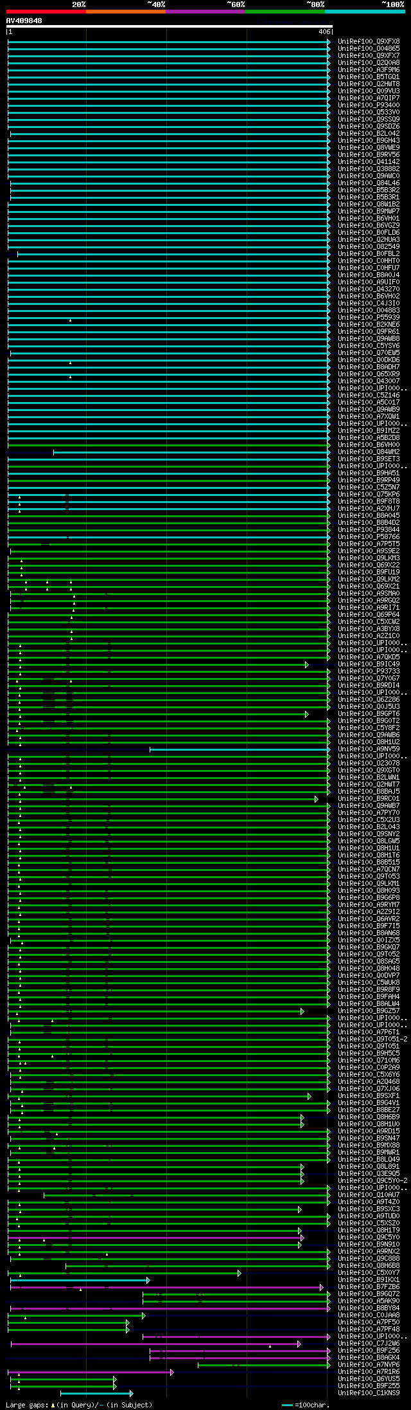411x1410 pixels.
Task: Click label UniRef100_B6VH01
Action: (369, 218)
